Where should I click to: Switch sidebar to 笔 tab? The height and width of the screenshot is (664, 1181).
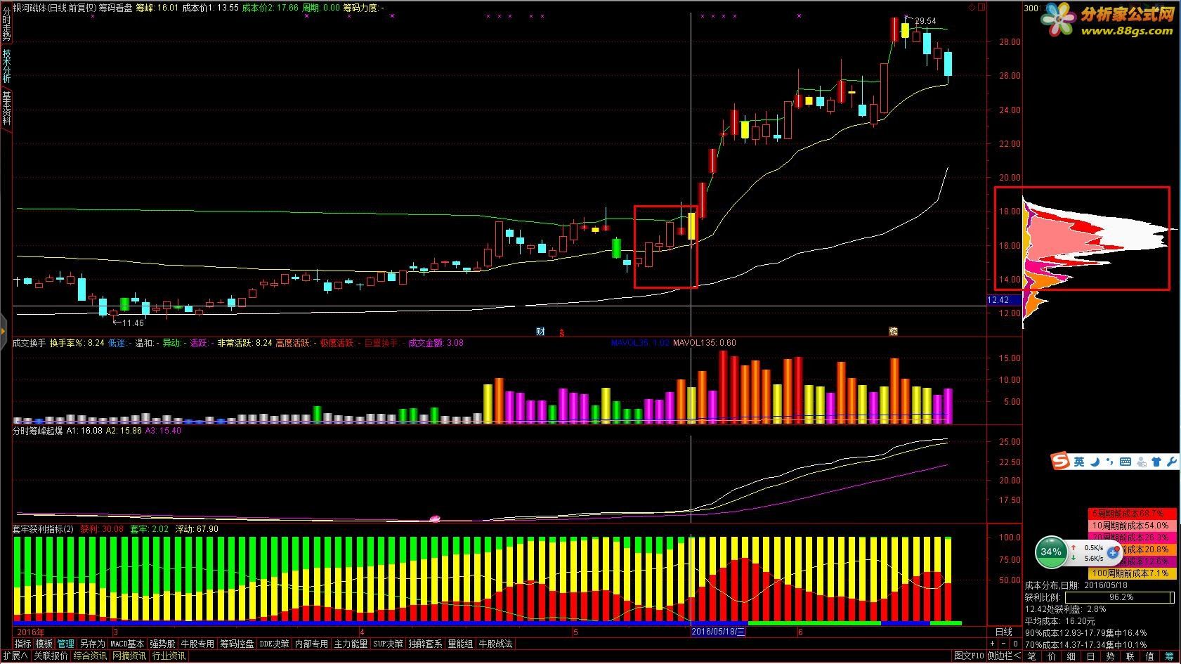click(x=1031, y=657)
